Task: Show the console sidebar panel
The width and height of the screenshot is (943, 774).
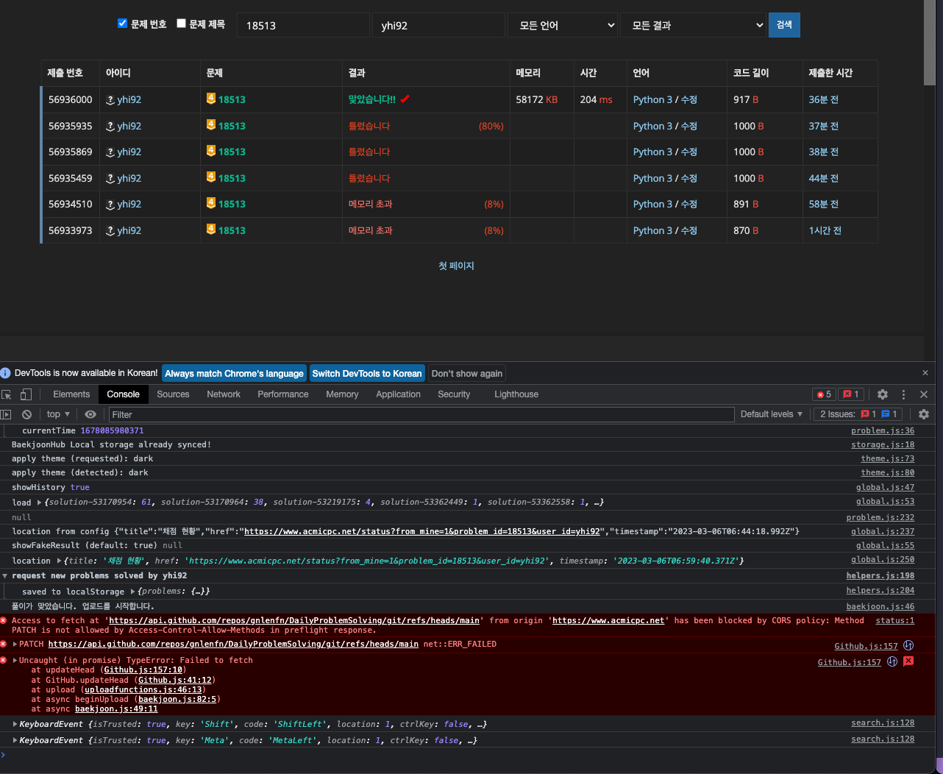Action: point(6,414)
